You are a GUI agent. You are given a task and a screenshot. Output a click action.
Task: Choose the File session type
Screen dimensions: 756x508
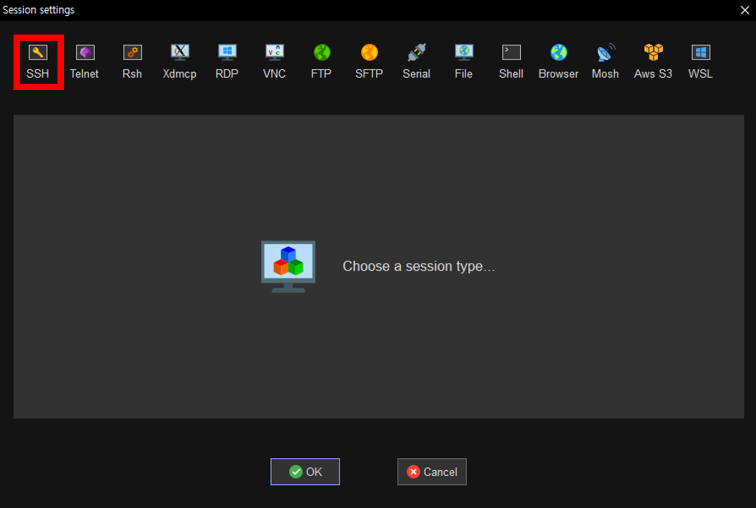click(x=464, y=62)
